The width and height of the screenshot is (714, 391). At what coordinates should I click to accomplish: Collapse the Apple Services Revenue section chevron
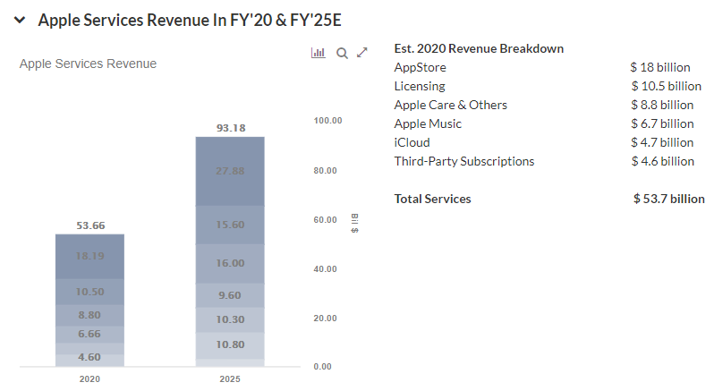coord(19,21)
